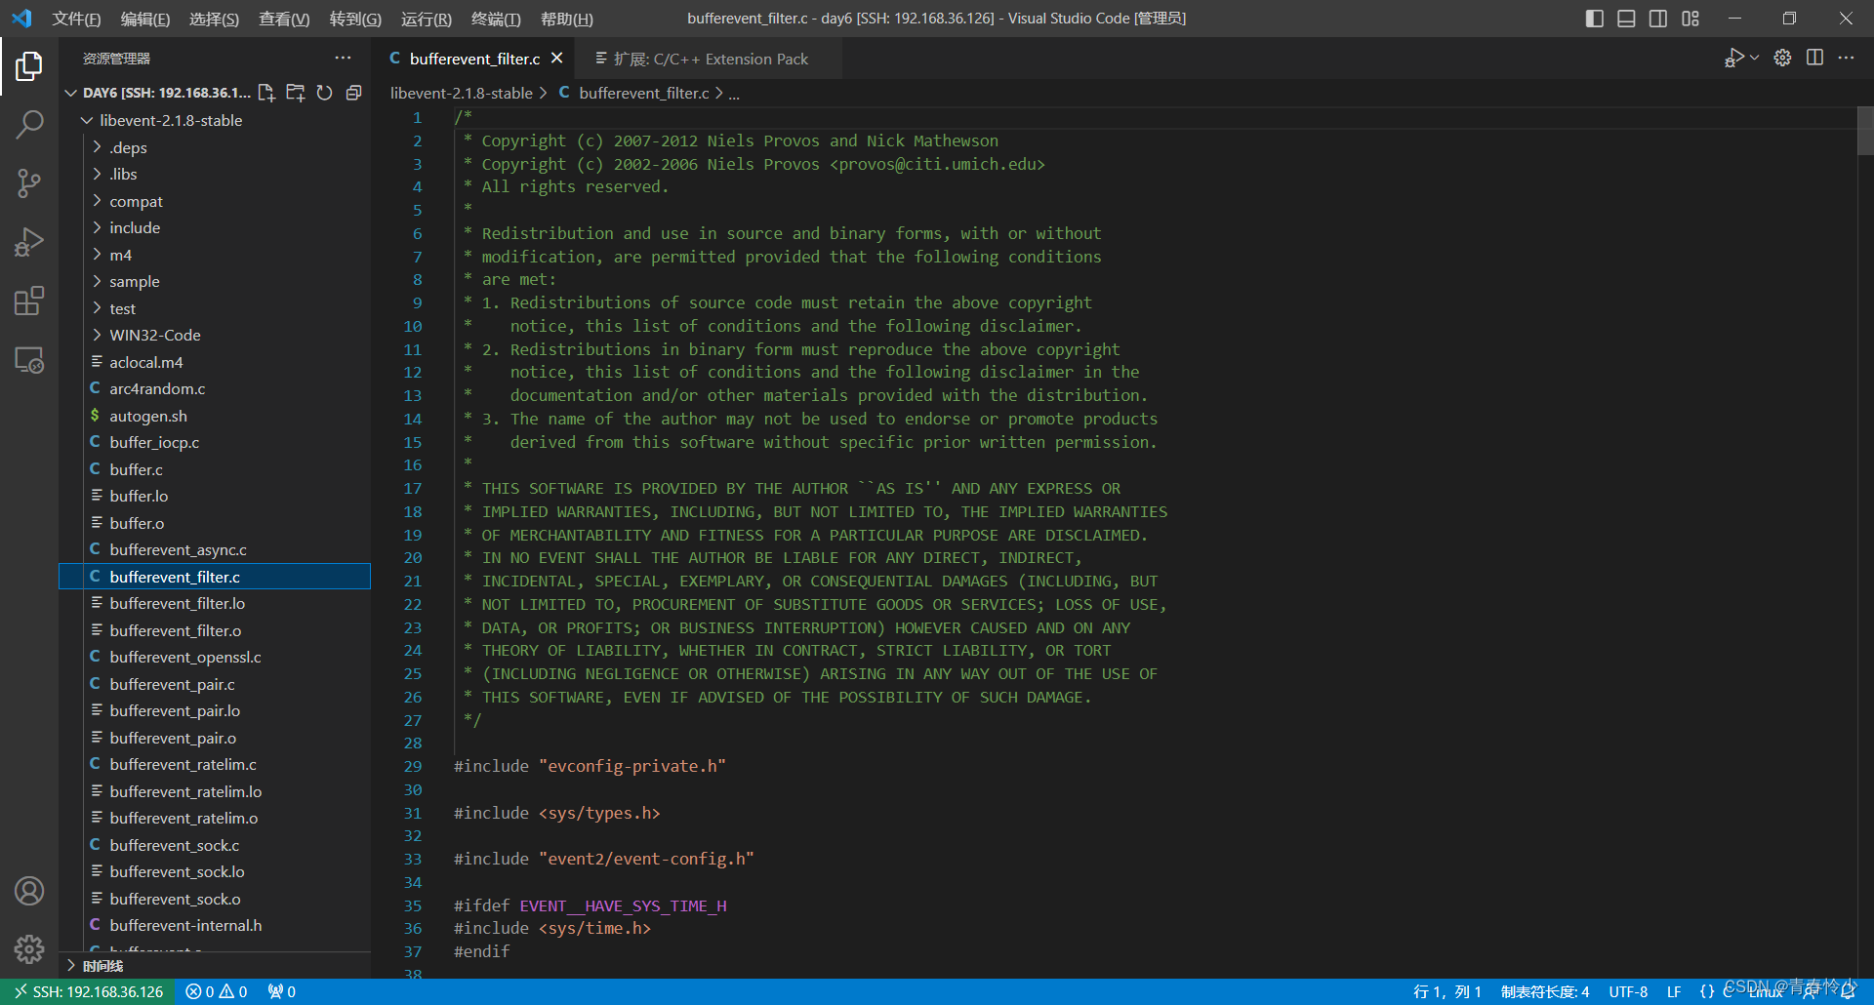The width and height of the screenshot is (1874, 1005).
Task: Open the 终端 menu
Action: [493, 19]
